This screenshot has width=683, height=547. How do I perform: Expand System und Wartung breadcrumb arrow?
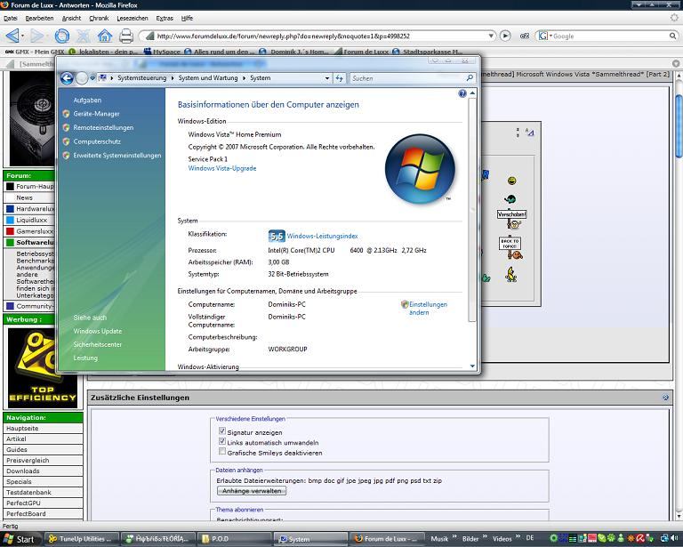[244, 78]
